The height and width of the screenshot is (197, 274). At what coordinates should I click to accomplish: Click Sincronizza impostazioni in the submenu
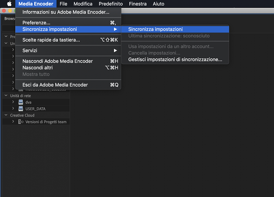coord(155,29)
